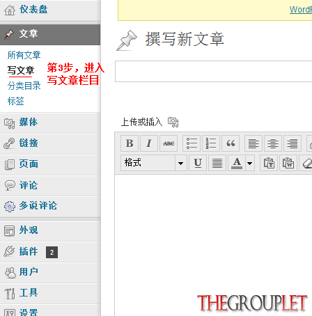Align text right
Viewport: 312px width, 316px height.
[292, 143]
